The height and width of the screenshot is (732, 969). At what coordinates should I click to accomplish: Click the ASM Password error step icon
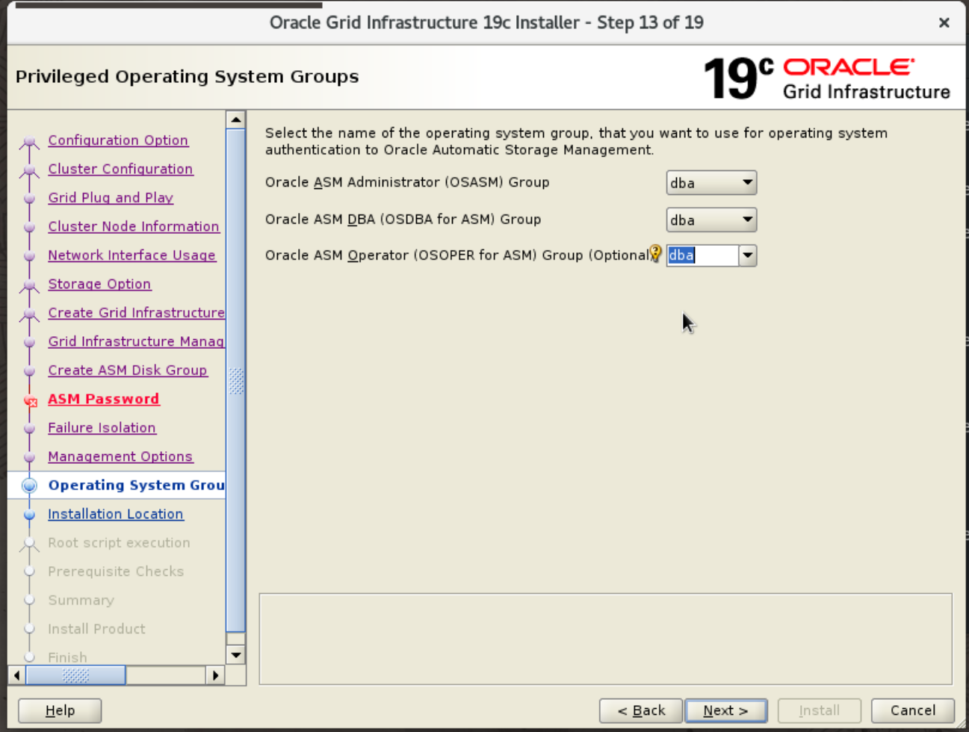point(31,401)
